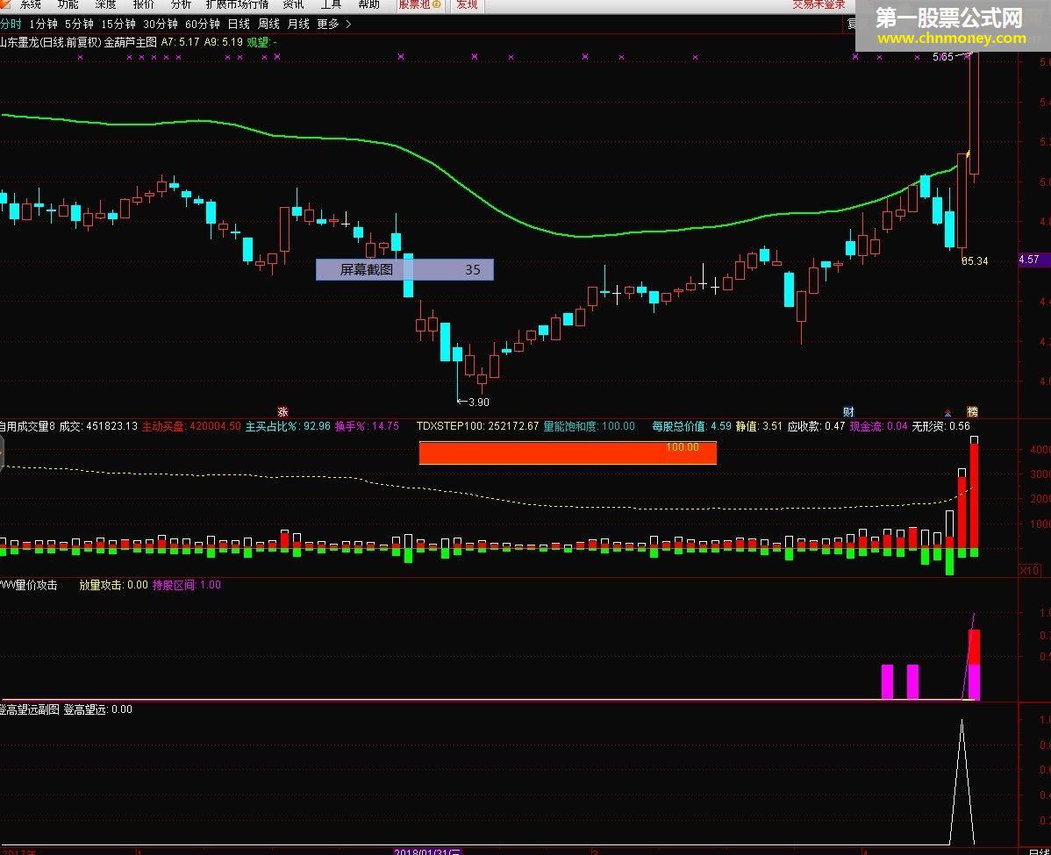Select the 1分钟 period tab
This screenshot has width=1051, height=855.
(44, 25)
